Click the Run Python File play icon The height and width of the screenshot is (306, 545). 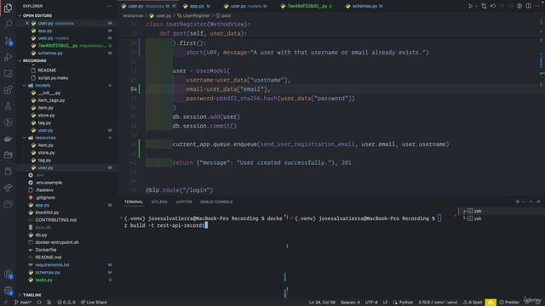click(470, 6)
